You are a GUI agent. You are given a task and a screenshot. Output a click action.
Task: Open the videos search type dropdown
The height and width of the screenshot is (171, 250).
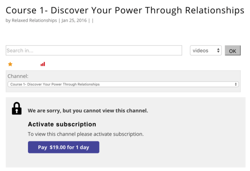point(205,51)
